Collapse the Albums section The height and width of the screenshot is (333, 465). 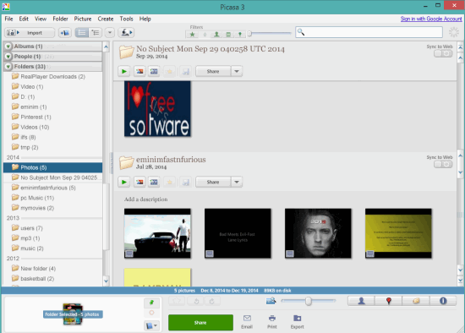tap(8, 46)
